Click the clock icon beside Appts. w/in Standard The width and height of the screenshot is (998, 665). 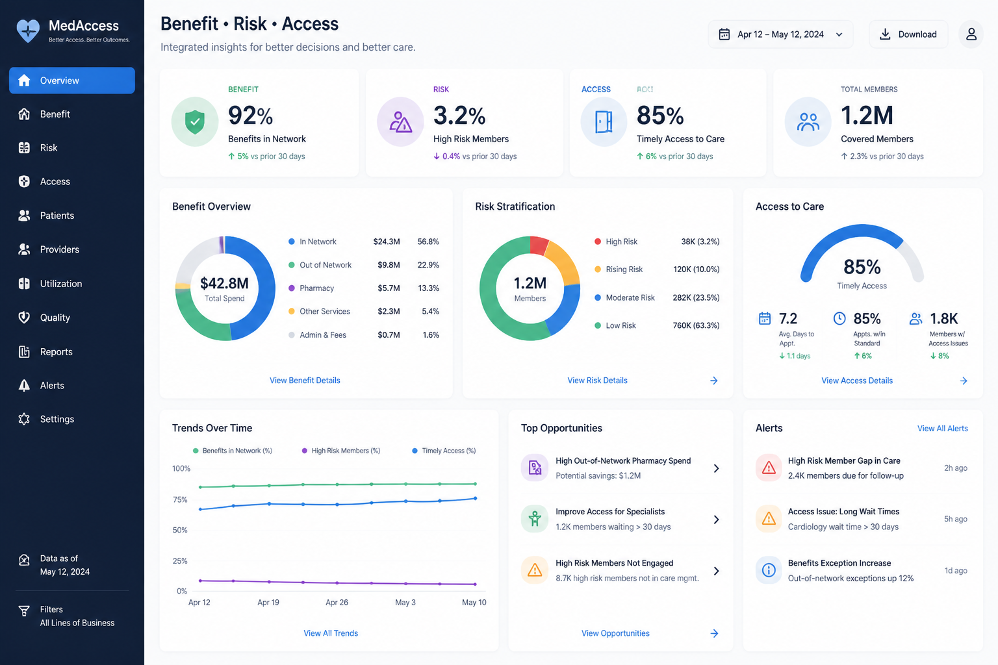839,318
